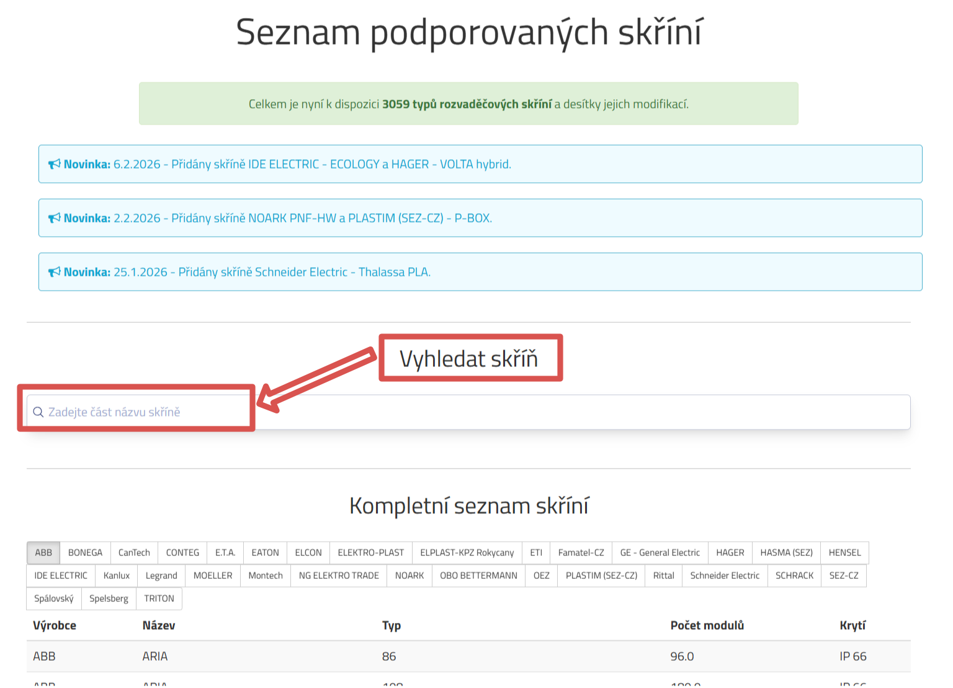
Task: Open the OBO BETTERMANN tab
Action: pos(478,575)
